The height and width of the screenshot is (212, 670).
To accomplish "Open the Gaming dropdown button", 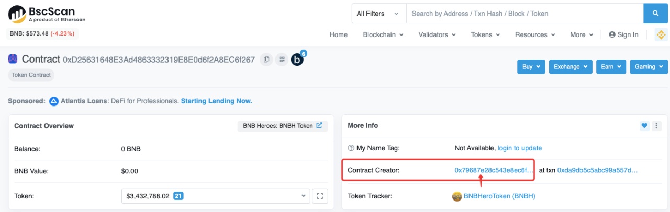I will pos(649,67).
